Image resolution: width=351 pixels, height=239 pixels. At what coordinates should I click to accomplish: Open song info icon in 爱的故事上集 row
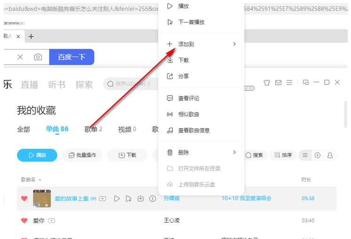point(152,199)
